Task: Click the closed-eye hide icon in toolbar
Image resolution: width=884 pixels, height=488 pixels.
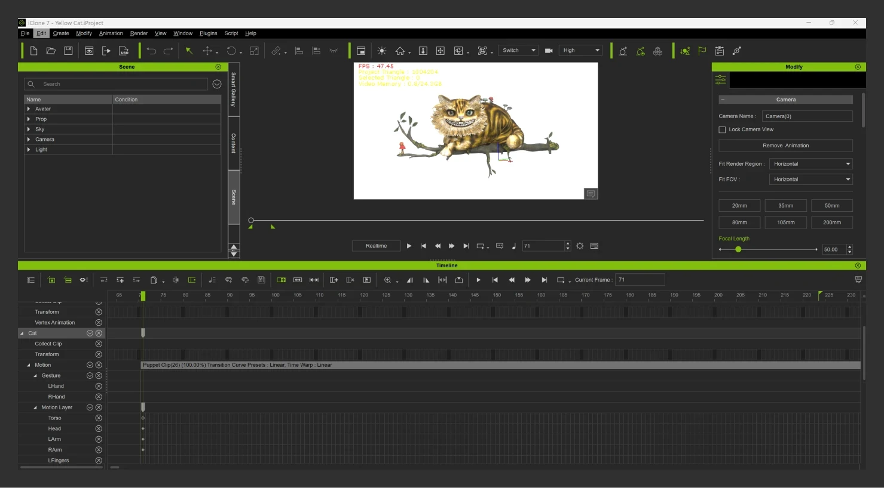Action: (334, 51)
